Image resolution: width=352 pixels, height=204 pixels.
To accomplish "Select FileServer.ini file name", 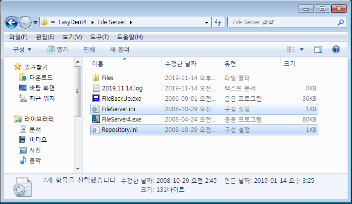I will pyautogui.click(x=118, y=109).
